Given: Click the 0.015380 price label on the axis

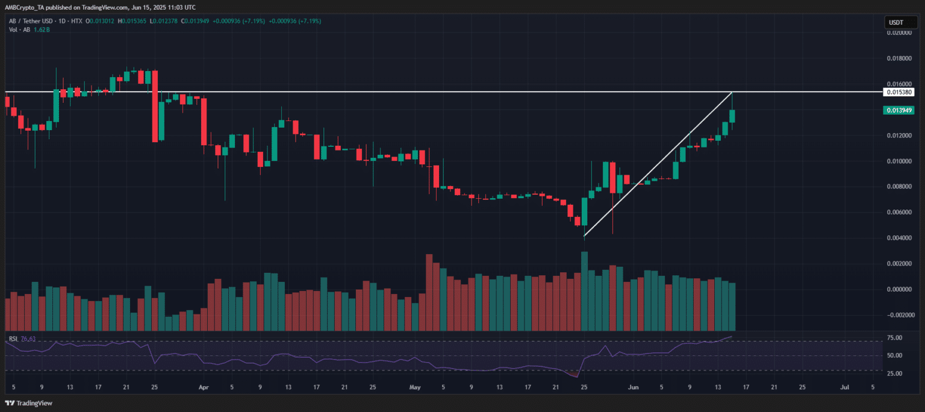Looking at the screenshot, I should 899,92.
